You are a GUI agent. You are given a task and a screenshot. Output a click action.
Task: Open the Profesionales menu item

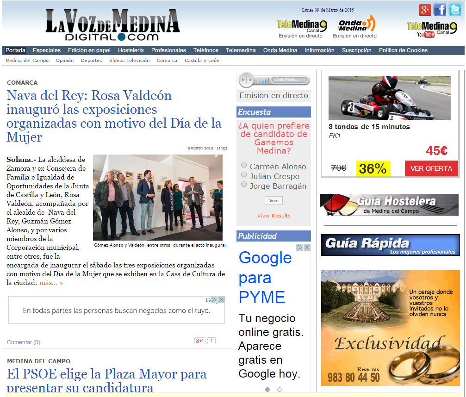(x=168, y=50)
